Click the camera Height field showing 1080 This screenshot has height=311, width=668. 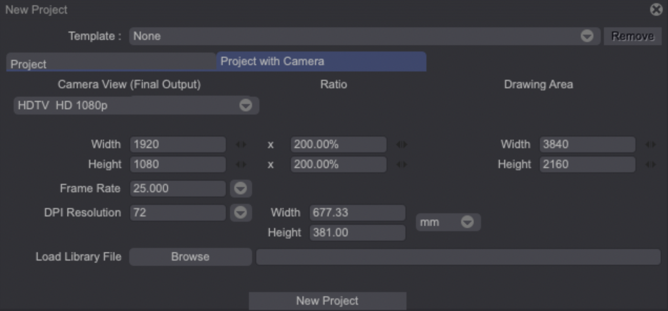click(x=178, y=164)
